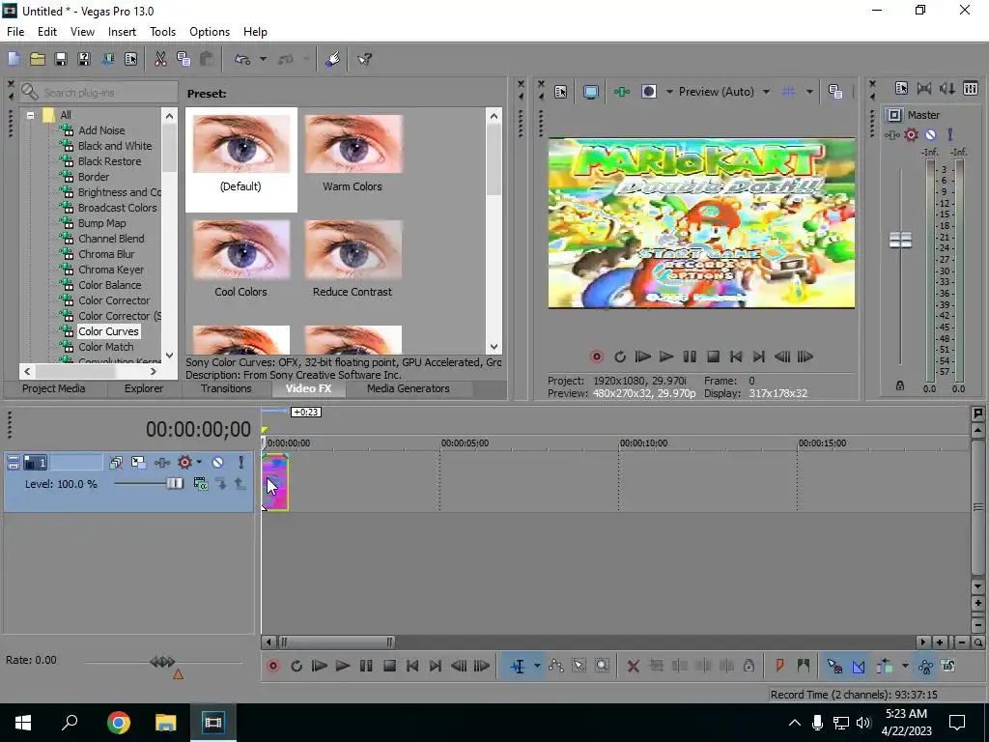Open the Video Preview external monitor icon
Image resolution: width=989 pixels, height=742 pixels.
(590, 92)
